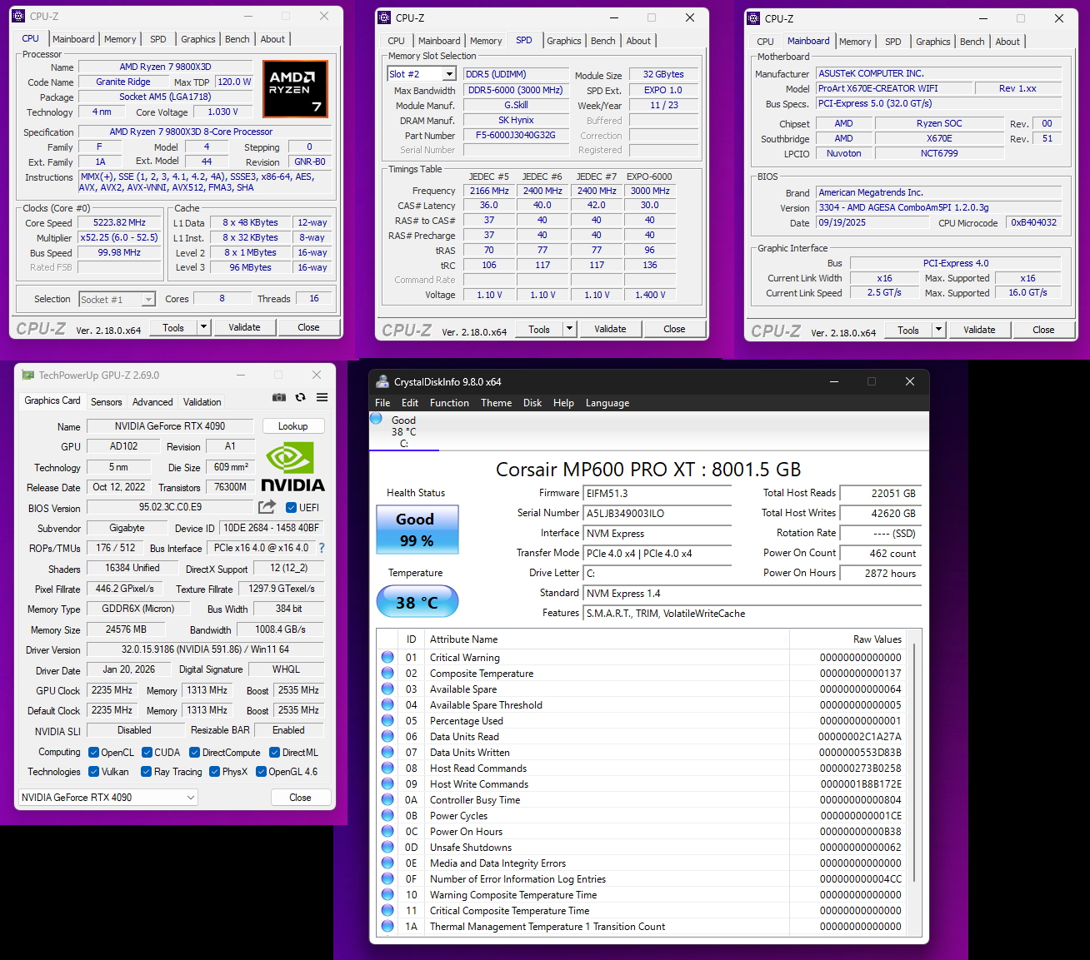Image resolution: width=1090 pixels, height=960 pixels.
Task: Switch to the Sensors tab in GPU-Z
Action: [x=107, y=402]
